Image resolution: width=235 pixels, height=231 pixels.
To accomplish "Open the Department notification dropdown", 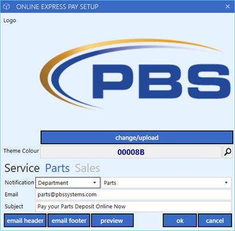I will (x=68, y=183).
